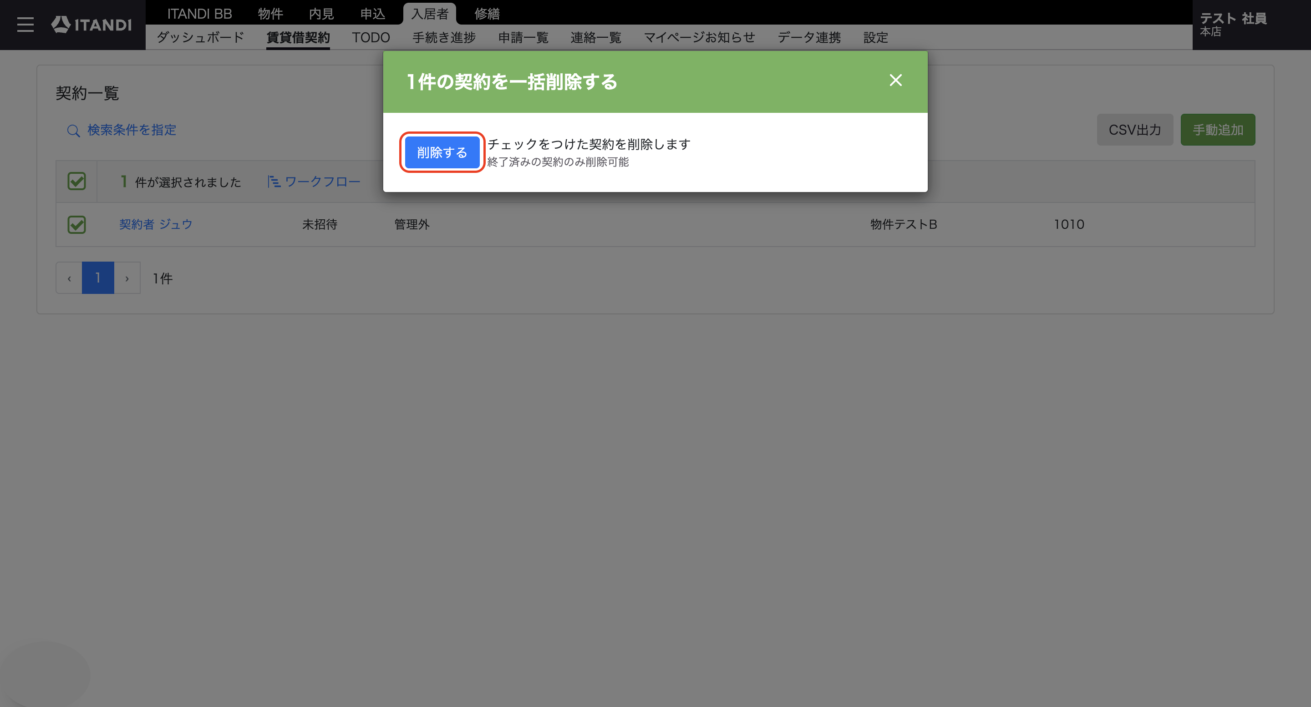
Task: Click the room number 1010 cell
Action: pyautogui.click(x=1069, y=224)
